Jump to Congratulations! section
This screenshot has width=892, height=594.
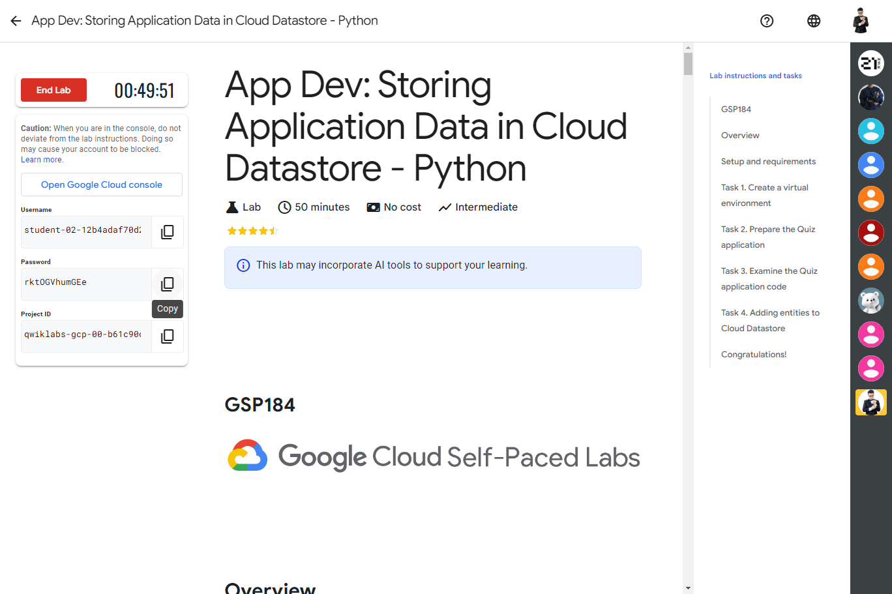click(754, 354)
